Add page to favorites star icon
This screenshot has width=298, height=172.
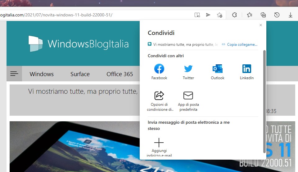coord(219,15)
